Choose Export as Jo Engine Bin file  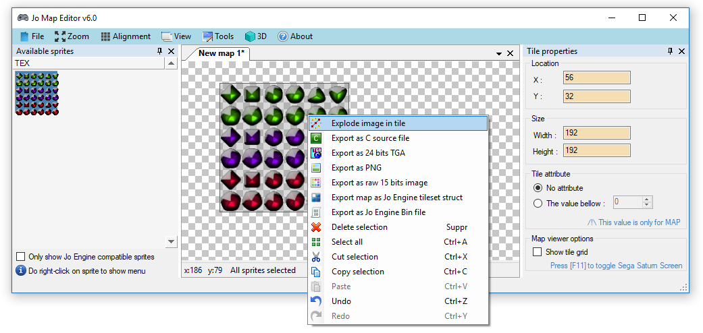[x=398, y=212]
